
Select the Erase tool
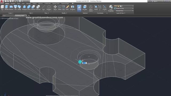[67, 7]
